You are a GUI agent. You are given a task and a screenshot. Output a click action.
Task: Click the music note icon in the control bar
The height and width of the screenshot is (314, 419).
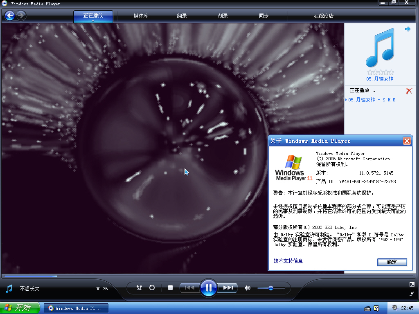[x=9, y=289]
